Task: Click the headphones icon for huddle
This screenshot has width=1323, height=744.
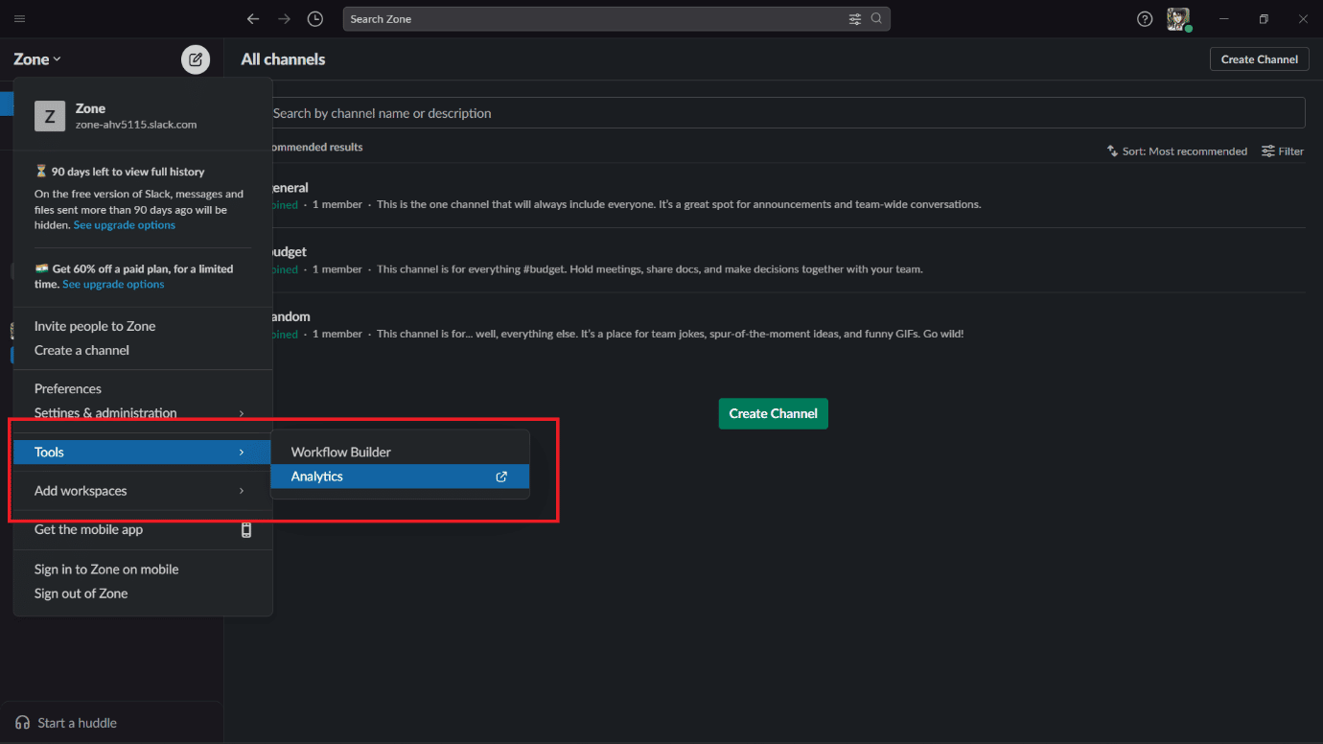Action: [x=23, y=723]
